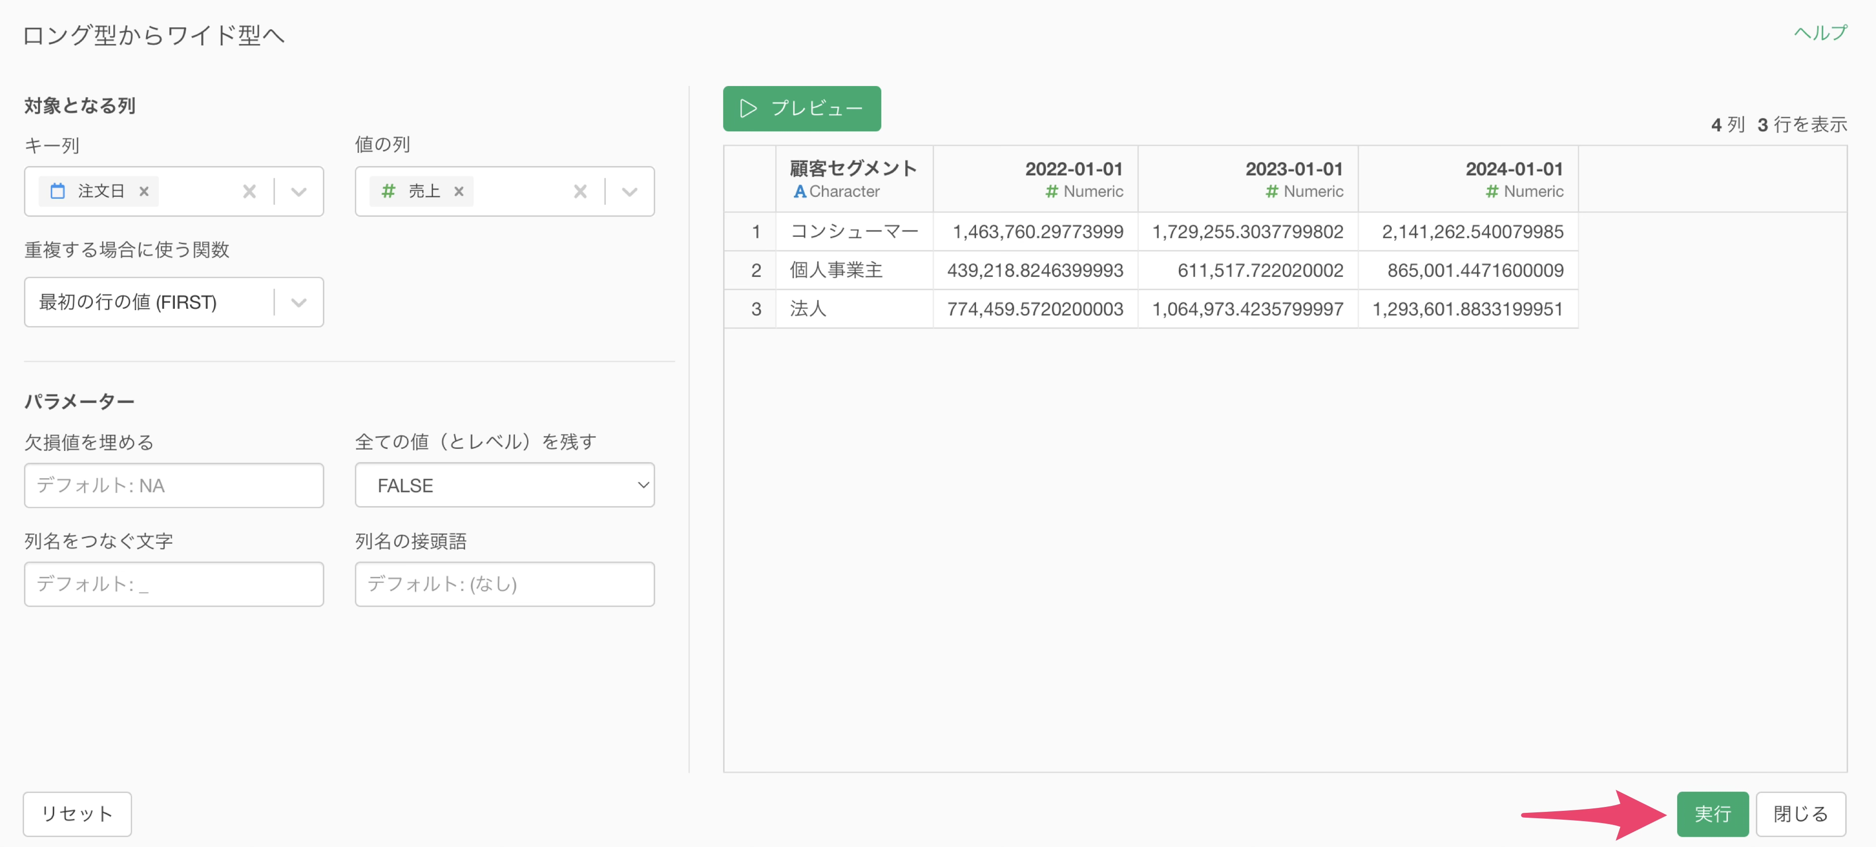Viewport: 1876px width, 847px height.
Task: Clear all selections in キー列 field
Action: 249,191
